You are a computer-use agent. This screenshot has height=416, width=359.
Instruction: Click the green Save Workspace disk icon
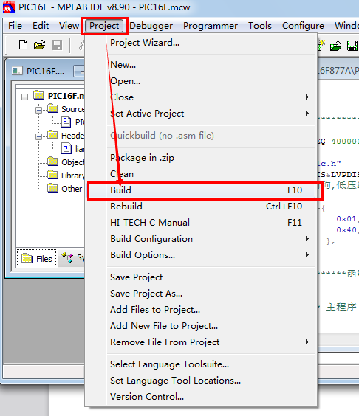[x=352, y=46]
